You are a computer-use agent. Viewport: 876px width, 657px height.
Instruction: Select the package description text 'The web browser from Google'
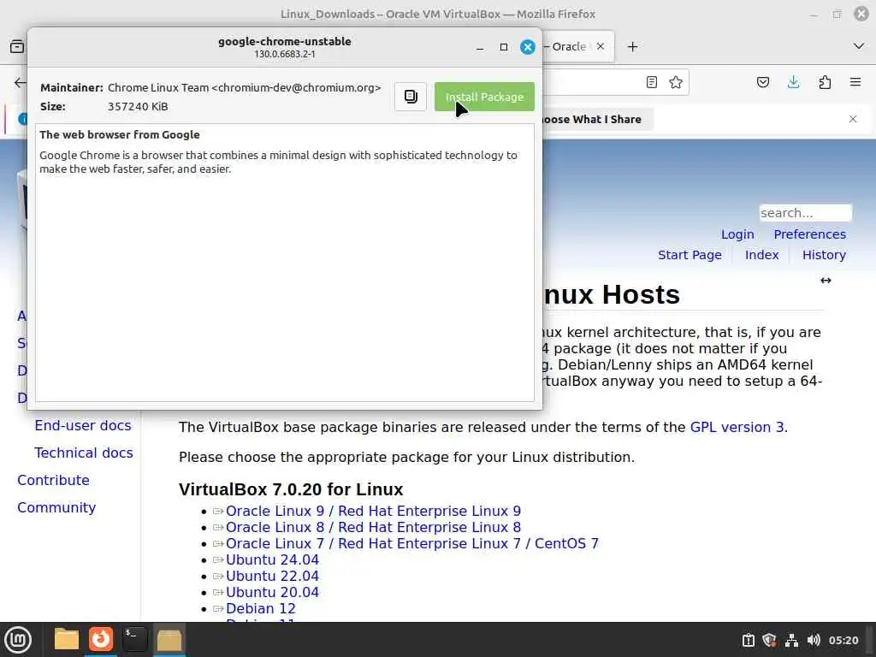[120, 134]
